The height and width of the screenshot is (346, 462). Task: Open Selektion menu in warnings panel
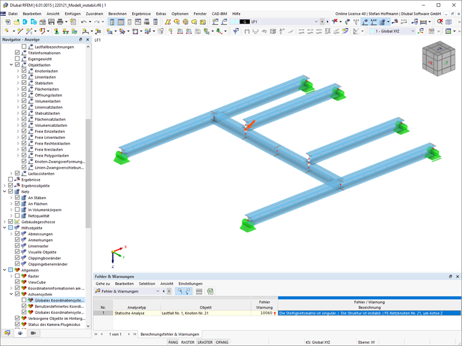[147, 283]
